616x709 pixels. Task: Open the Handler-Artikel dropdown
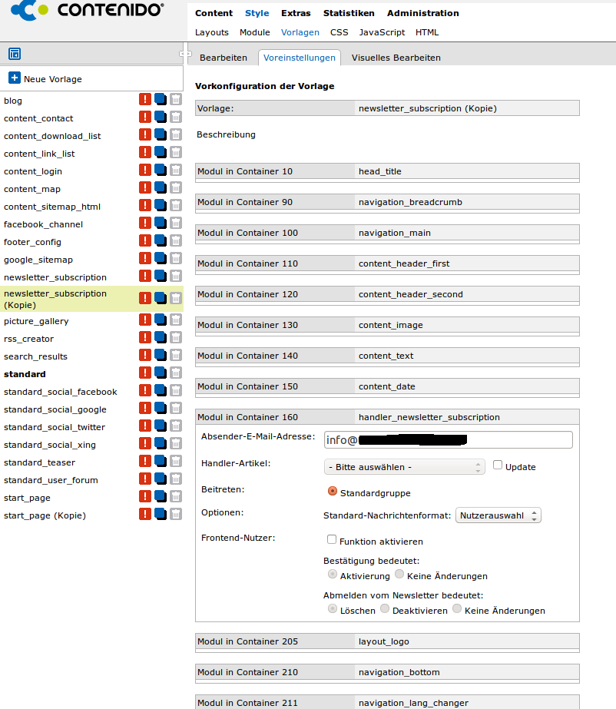(x=404, y=467)
